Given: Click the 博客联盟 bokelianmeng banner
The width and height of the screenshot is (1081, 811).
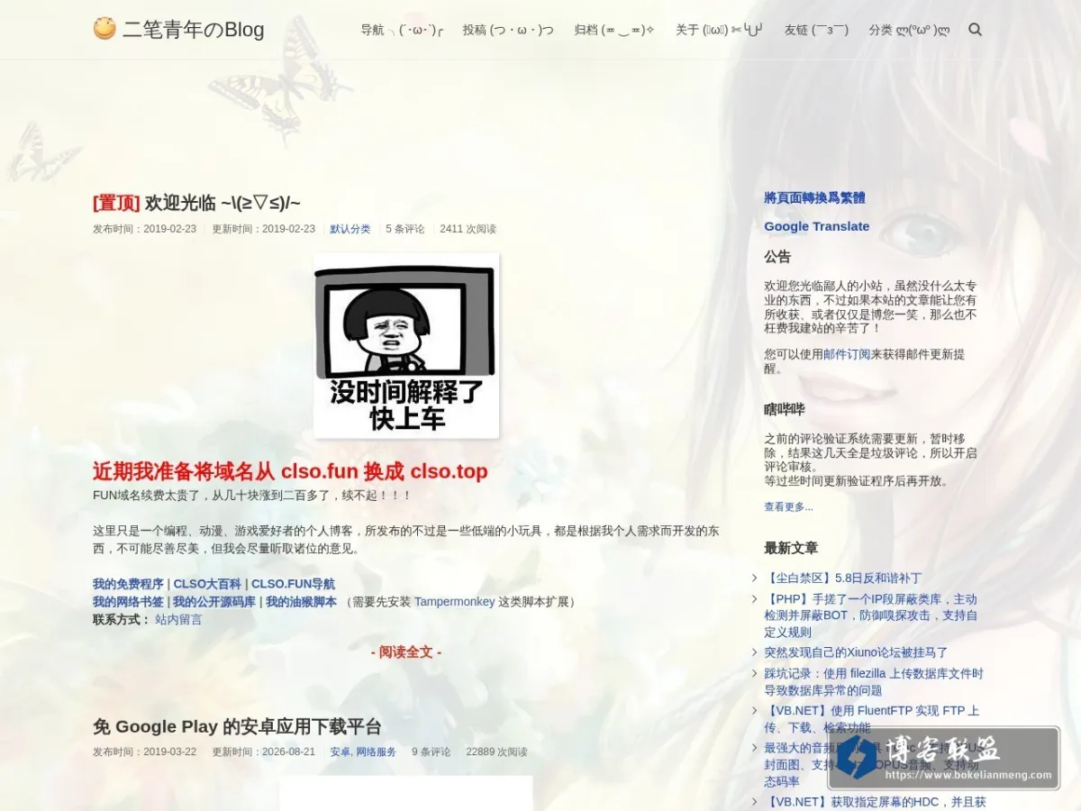Looking at the screenshot, I should (x=944, y=758).
